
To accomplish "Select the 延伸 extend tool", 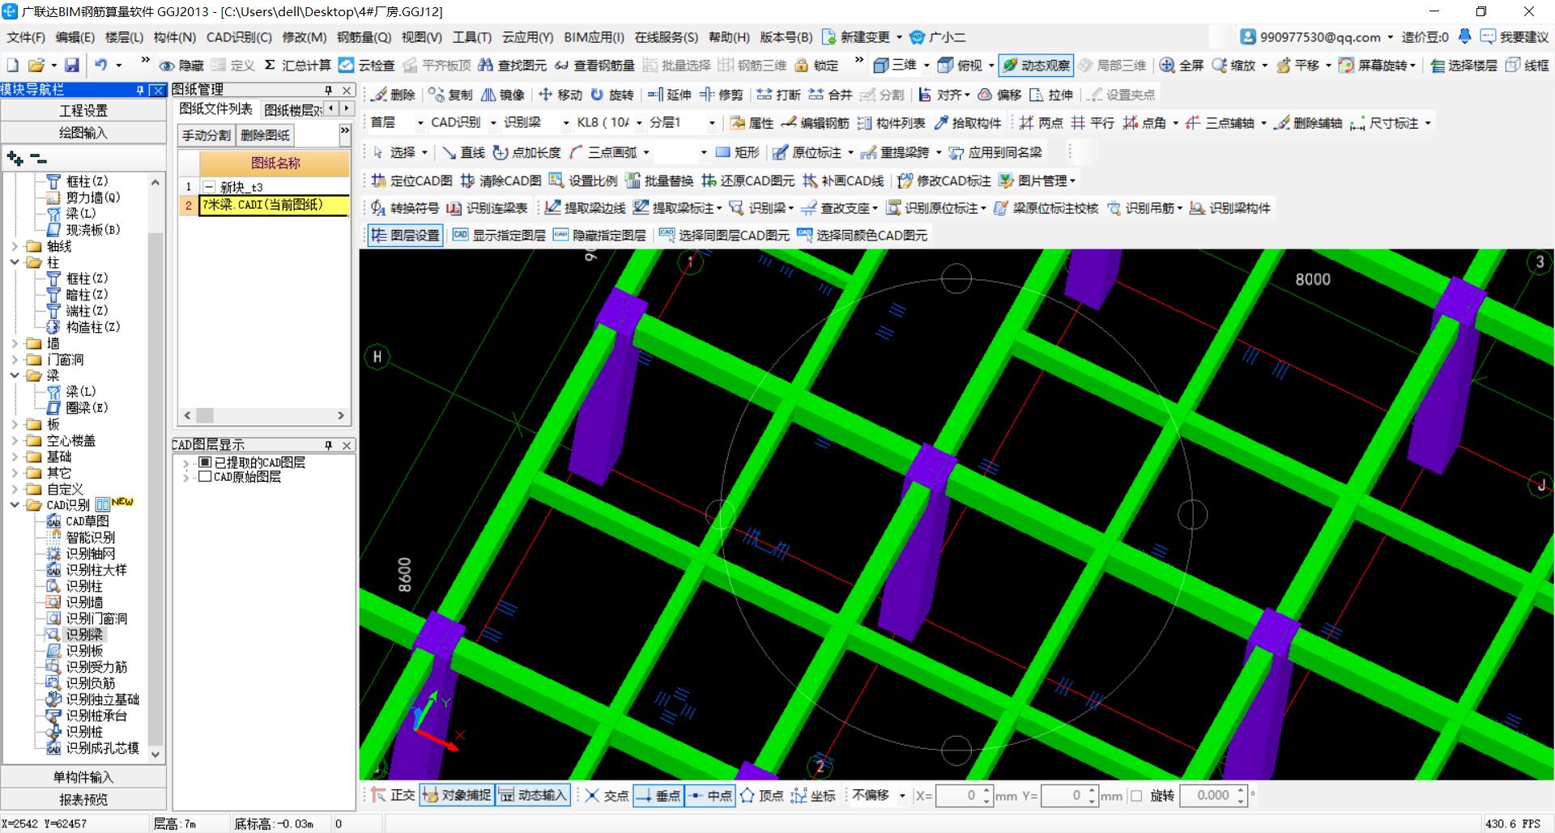I will pyautogui.click(x=670, y=95).
